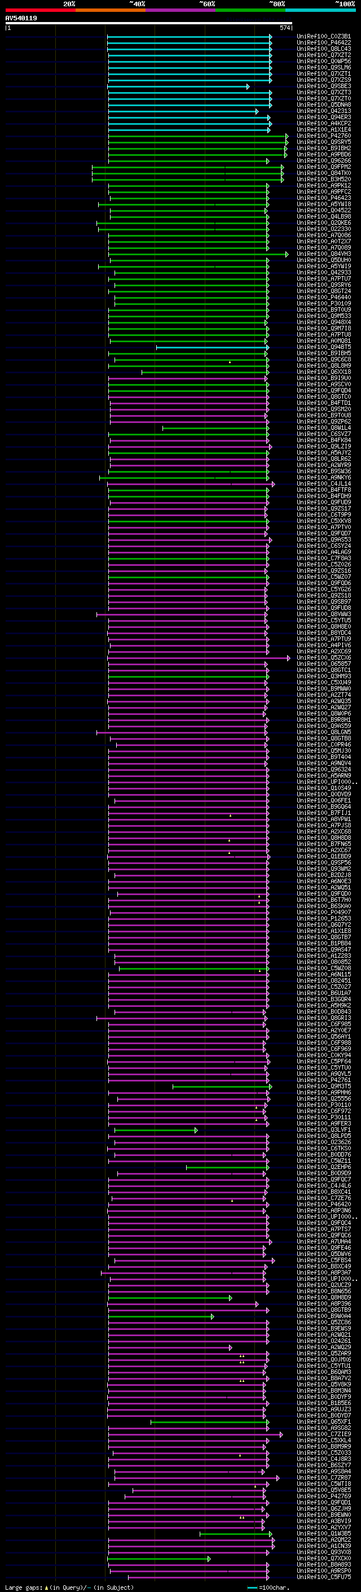Select UniRef100_P04907 label

click(x=324, y=912)
